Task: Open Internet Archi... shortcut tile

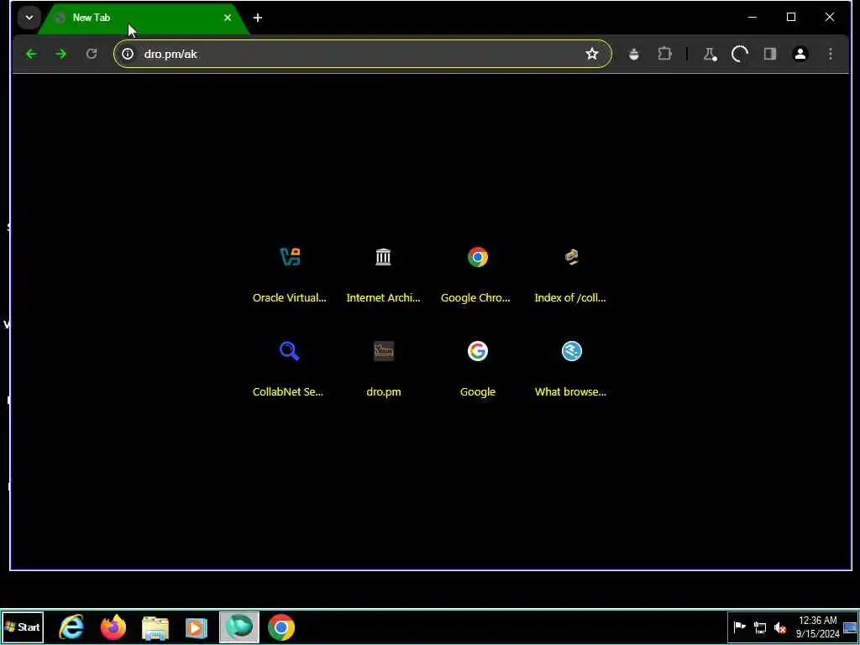Action: point(383,275)
